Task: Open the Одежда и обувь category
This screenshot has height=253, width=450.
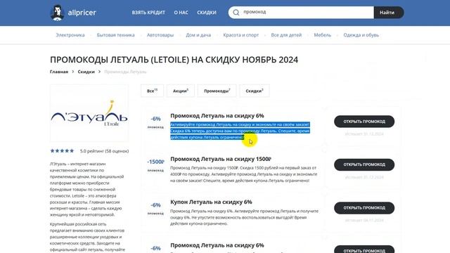Action: pos(361,35)
